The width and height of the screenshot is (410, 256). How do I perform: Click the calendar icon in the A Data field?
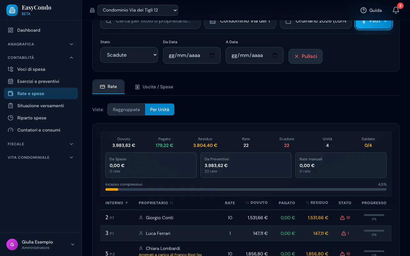[275, 55]
